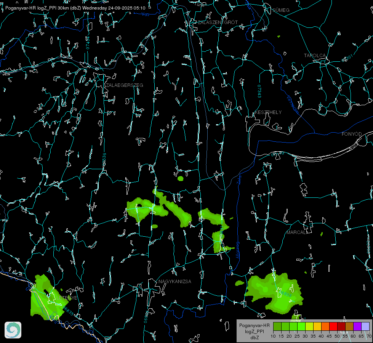This screenshot has width=373, height=343.
Task: Click the legend value 30
Action: click(305, 336)
